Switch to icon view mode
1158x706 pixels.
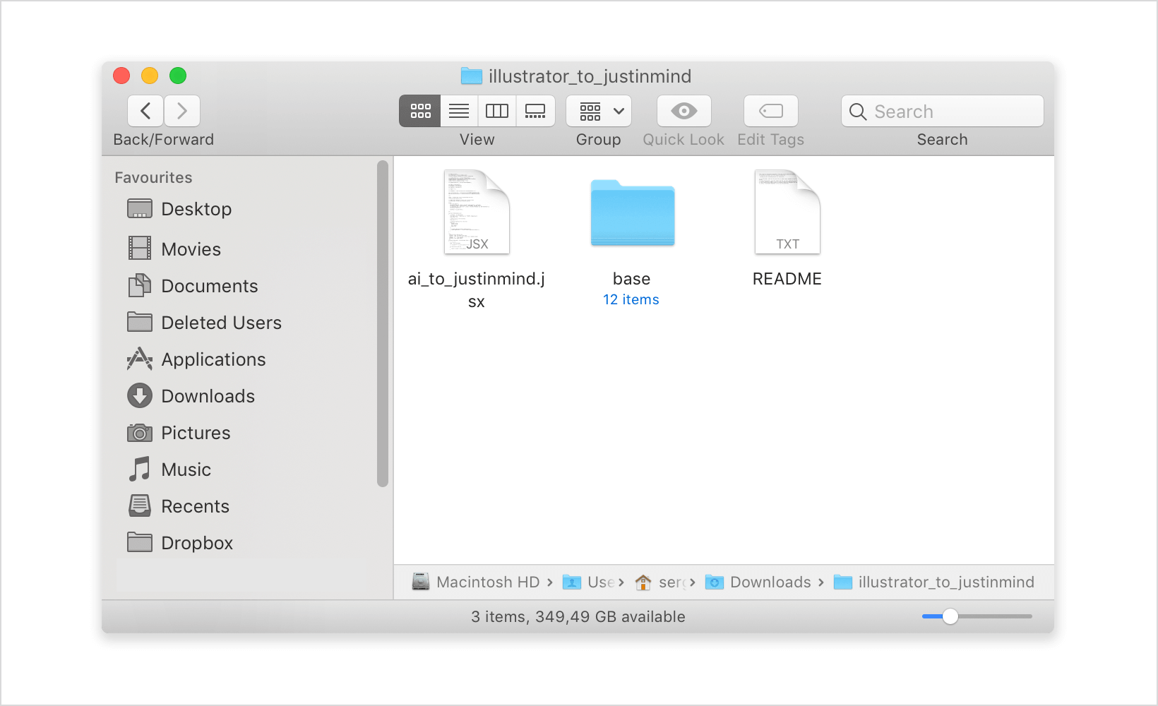tap(420, 111)
